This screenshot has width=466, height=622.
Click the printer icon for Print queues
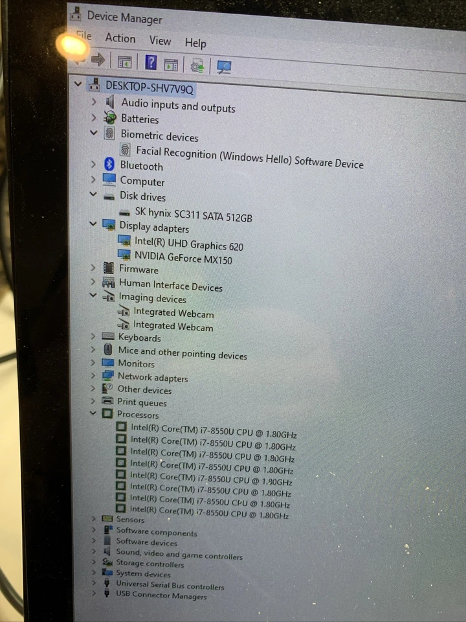(107, 400)
